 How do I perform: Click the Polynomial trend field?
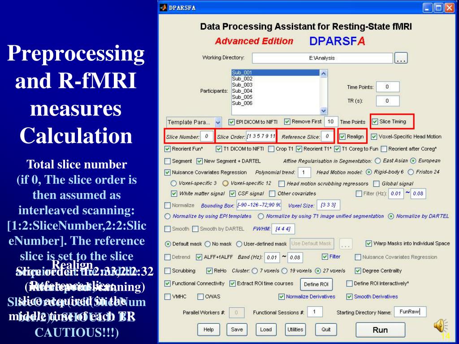304,172
